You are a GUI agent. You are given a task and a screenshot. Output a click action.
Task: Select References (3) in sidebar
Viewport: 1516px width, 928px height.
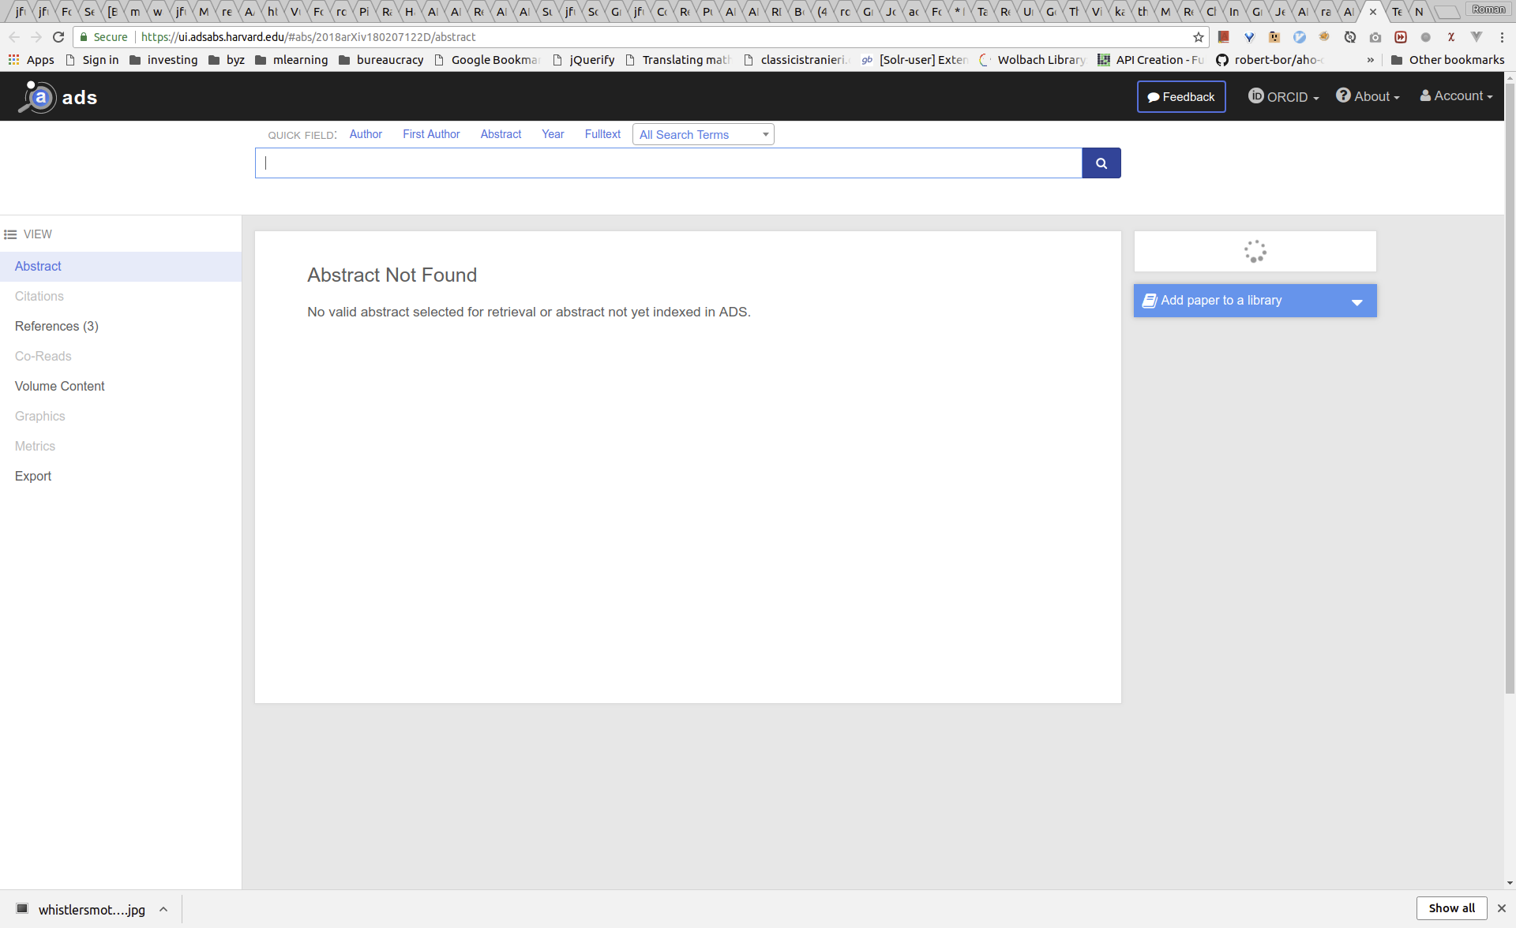click(57, 326)
